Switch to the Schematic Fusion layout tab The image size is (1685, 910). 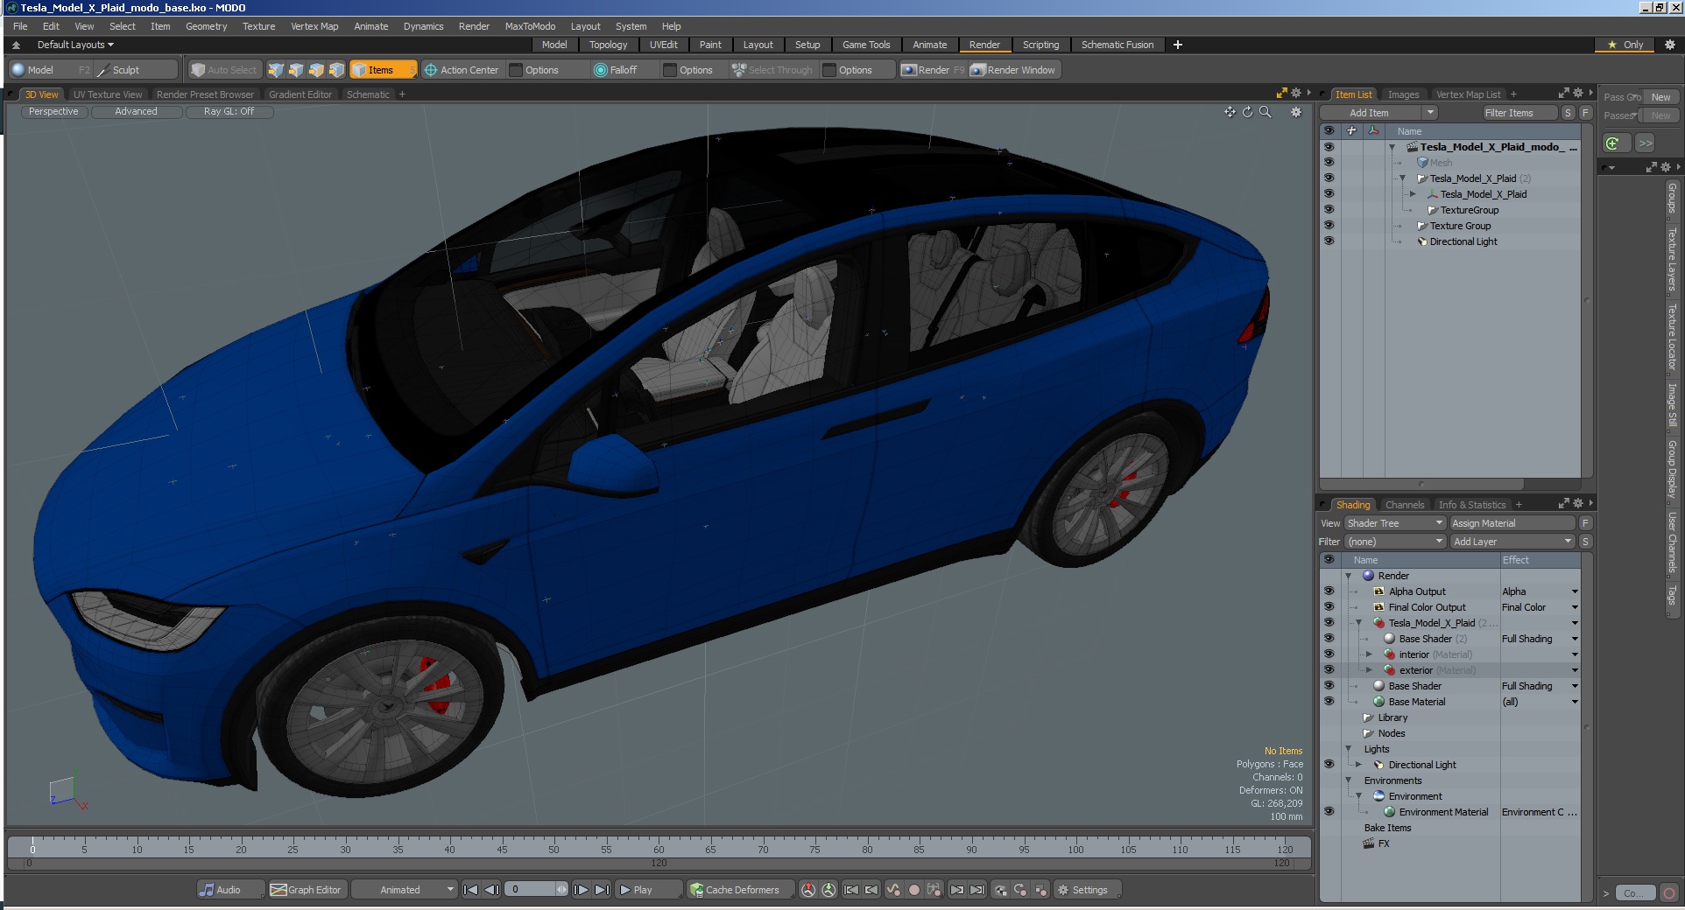pyautogui.click(x=1117, y=45)
